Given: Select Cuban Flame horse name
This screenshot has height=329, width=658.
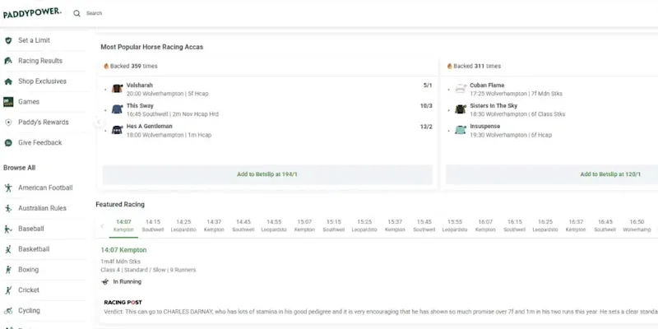Looking at the screenshot, I should pos(487,86).
